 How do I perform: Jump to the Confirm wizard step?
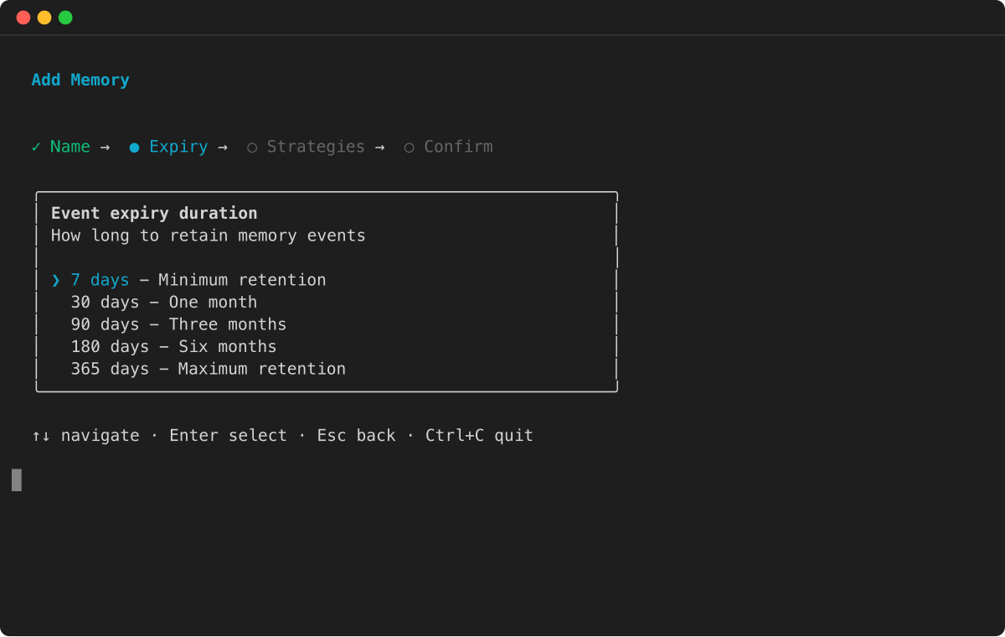(x=458, y=146)
